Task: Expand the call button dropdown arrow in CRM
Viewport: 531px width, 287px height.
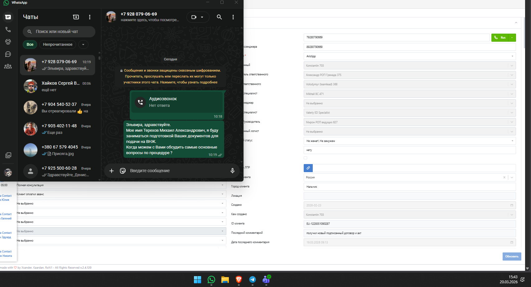Action: pos(512,38)
